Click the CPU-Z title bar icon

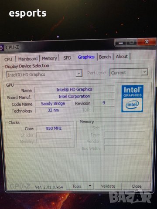[1, 48]
